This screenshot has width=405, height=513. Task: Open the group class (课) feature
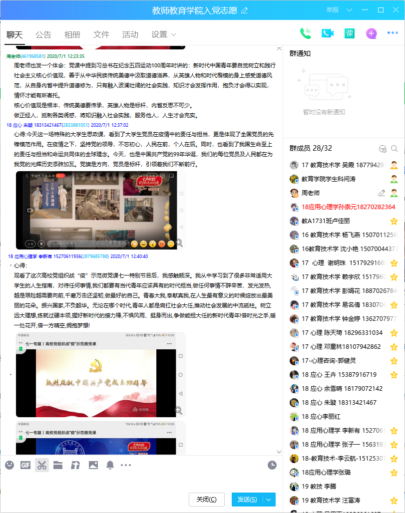[349, 33]
